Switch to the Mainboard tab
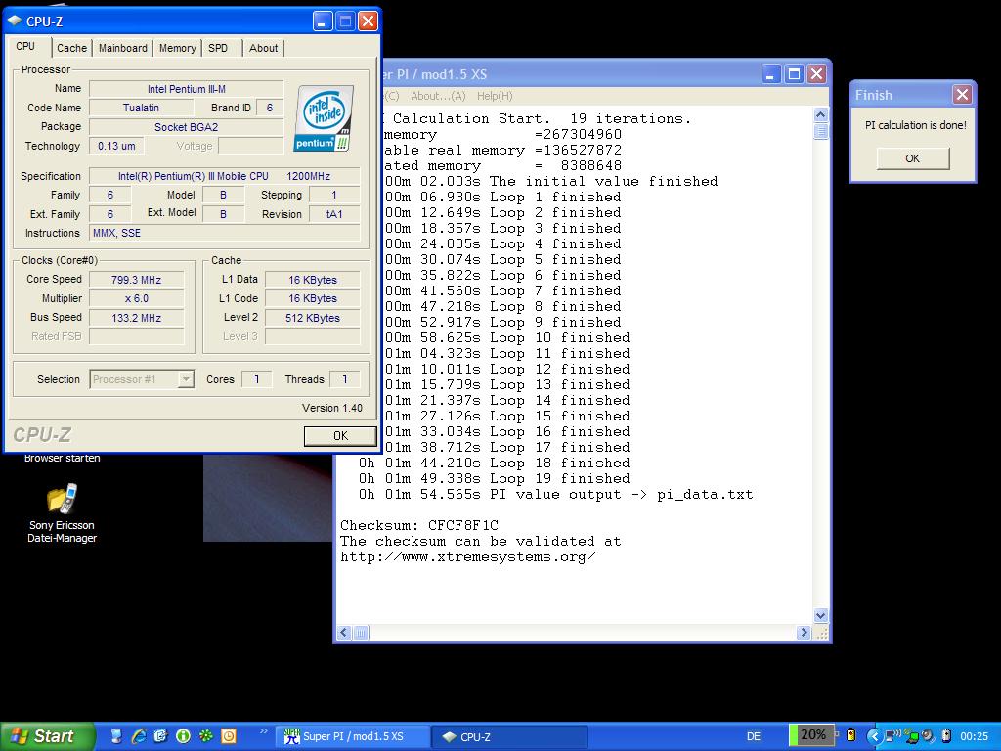The height and width of the screenshot is (751, 1001). [123, 48]
